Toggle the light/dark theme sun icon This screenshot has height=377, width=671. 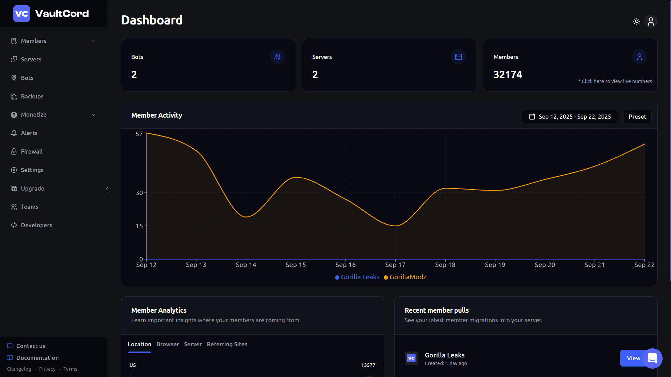tap(637, 21)
